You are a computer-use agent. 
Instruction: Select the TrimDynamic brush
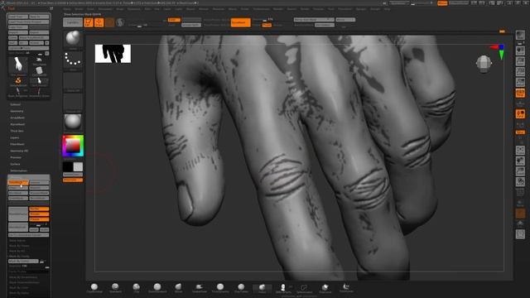click(220, 288)
